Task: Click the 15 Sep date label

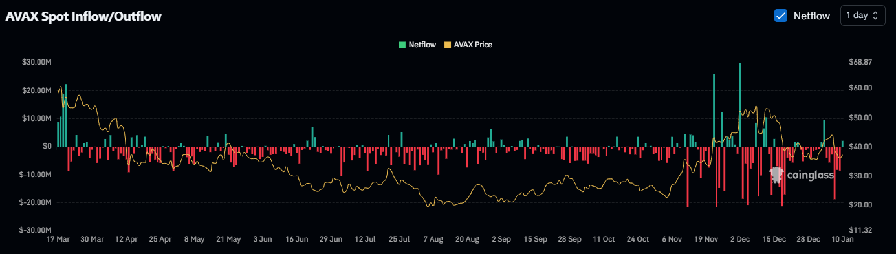Action: click(x=535, y=239)
